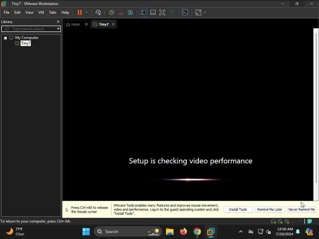The height and width of the screenshot is (239, 319).
Task: Launch Firefox from the taskbar
Action: (183, 232)
